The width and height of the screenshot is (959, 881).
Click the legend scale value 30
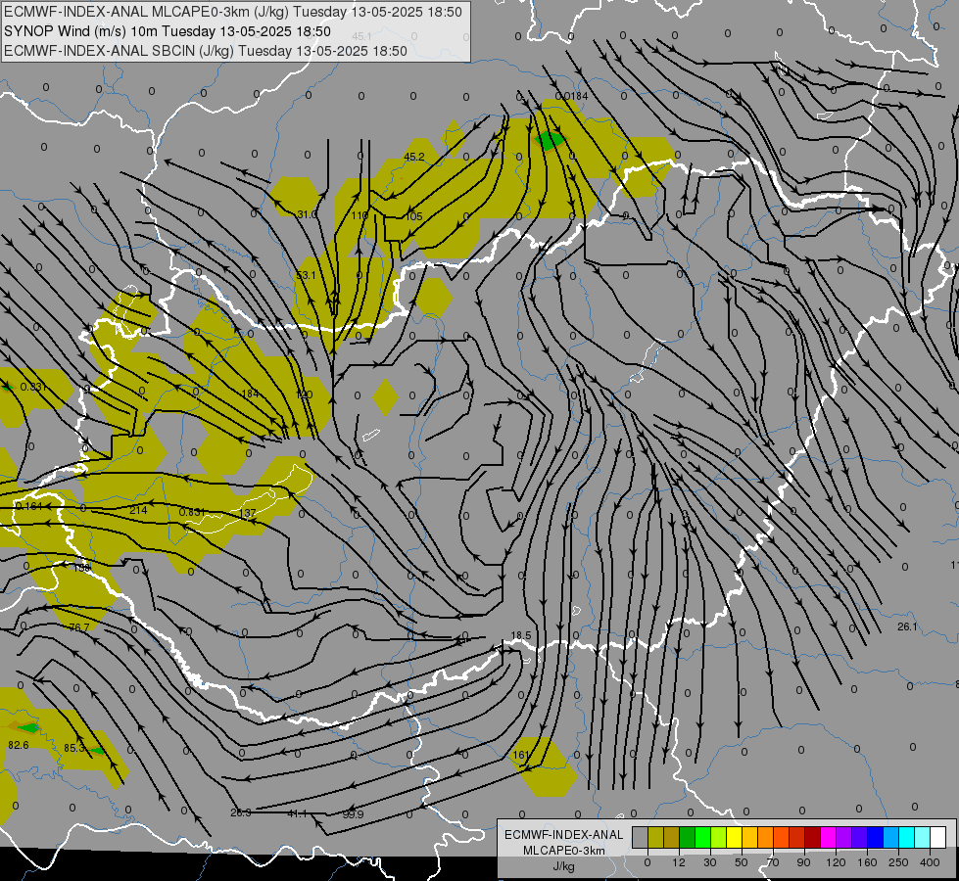coord(709,862)
